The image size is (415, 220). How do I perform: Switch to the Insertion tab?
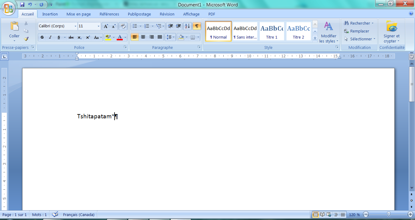coord(50,14)
